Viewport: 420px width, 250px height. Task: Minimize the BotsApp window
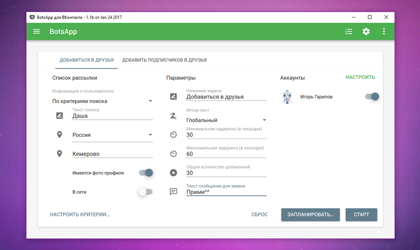point(353,17)
